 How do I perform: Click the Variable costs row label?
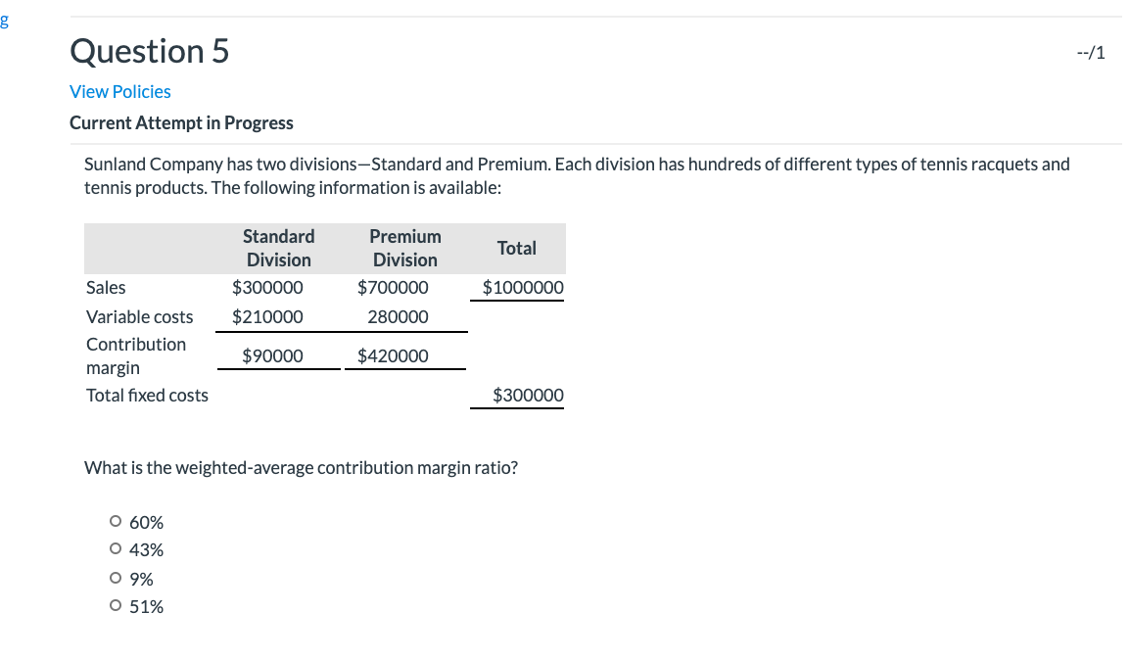pyautogui.click(x=140, y=316)
